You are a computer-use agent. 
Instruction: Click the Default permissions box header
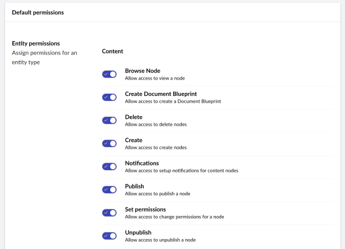tap(38, 13)
